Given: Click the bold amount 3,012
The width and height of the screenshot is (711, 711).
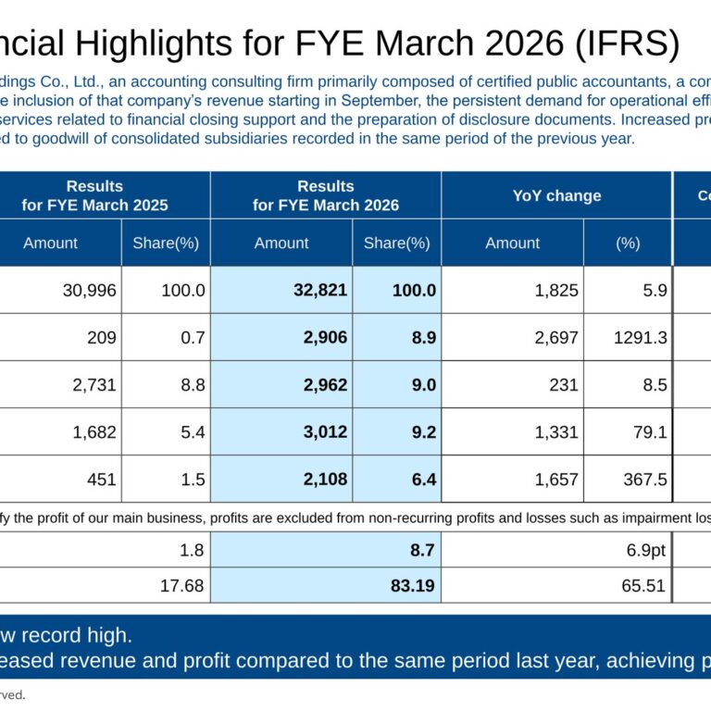Looking at the screenshot, I should click(325, 432).
